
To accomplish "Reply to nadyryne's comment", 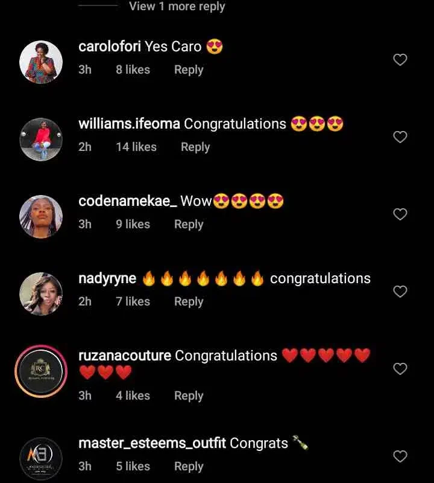I will pyautogui.click(x=189, y=302).
